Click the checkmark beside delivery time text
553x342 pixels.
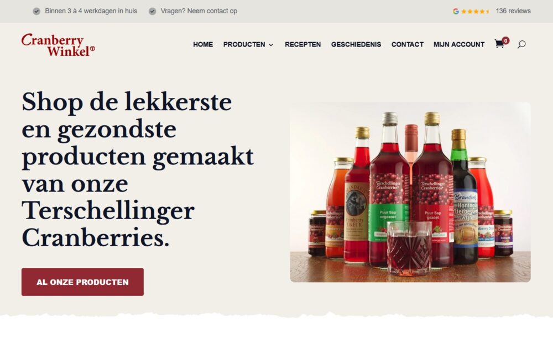coord(36,11)
